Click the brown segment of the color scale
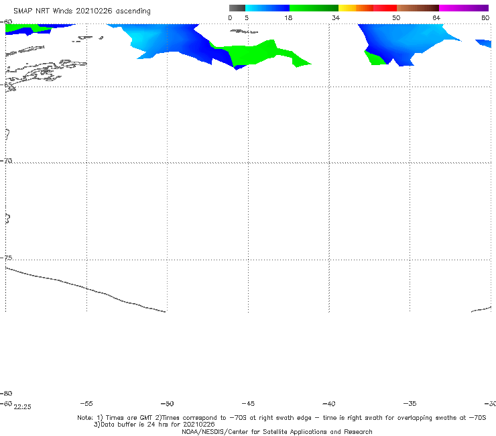Image resolution: width=496 pixels, height=436 pixels. pos(418,8)
